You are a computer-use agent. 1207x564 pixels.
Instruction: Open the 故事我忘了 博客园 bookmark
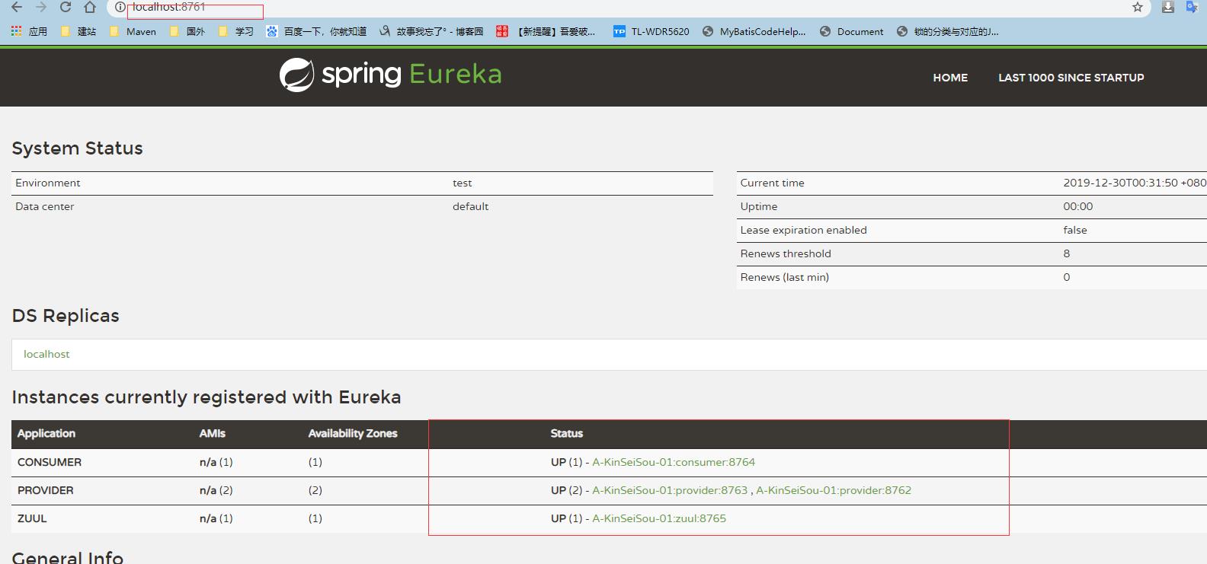point(431,31)
